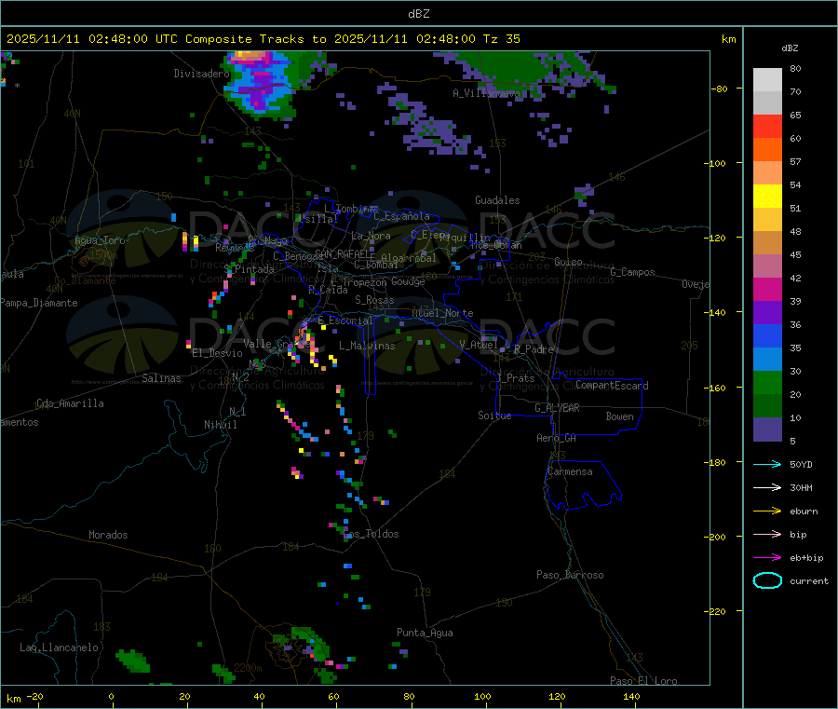Click the L_Malvinas map label
This screenshot has height=709, width=838.
[x=367, y=346]
